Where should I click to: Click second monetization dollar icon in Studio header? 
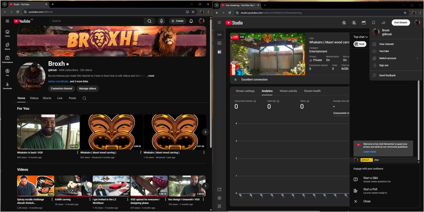[x=354, y=23]
